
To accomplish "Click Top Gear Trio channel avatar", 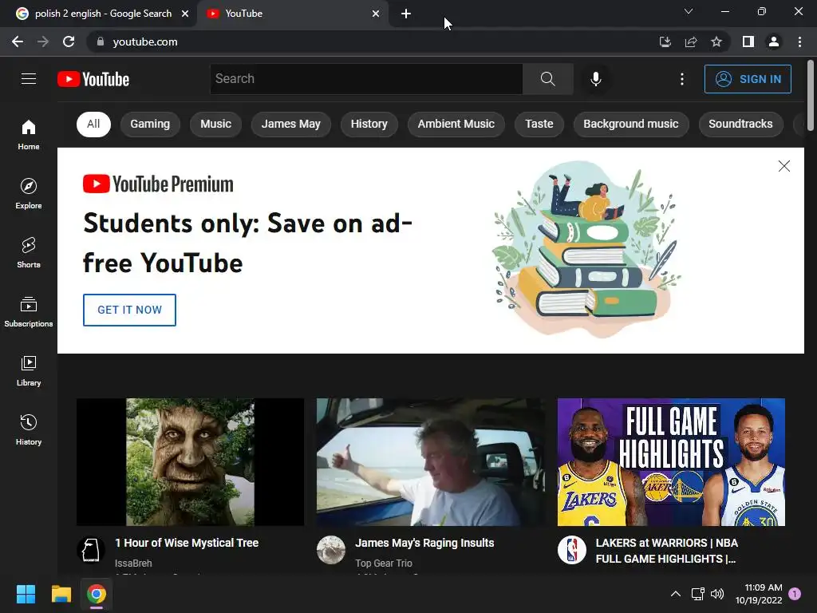I will [331, 550].
